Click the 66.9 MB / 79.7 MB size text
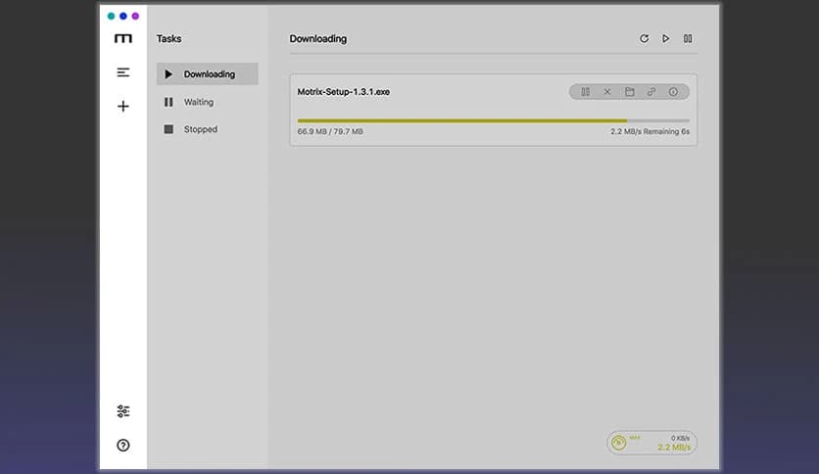This screenshot has height=474, width=819. pos(330,131)
